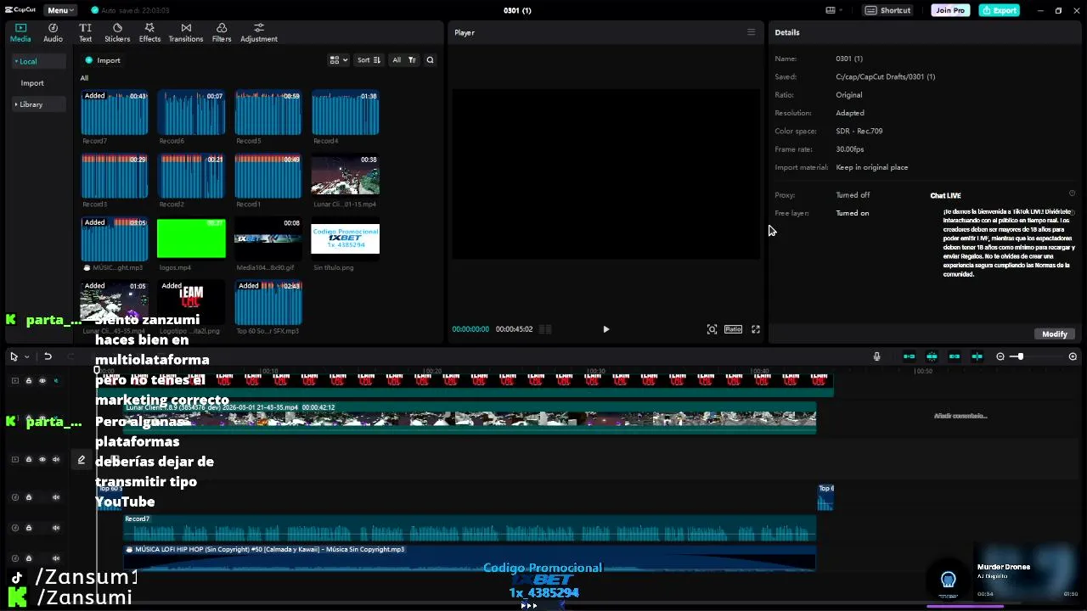
Task: Change the media grid view mode
Action: tap(338, 60)
